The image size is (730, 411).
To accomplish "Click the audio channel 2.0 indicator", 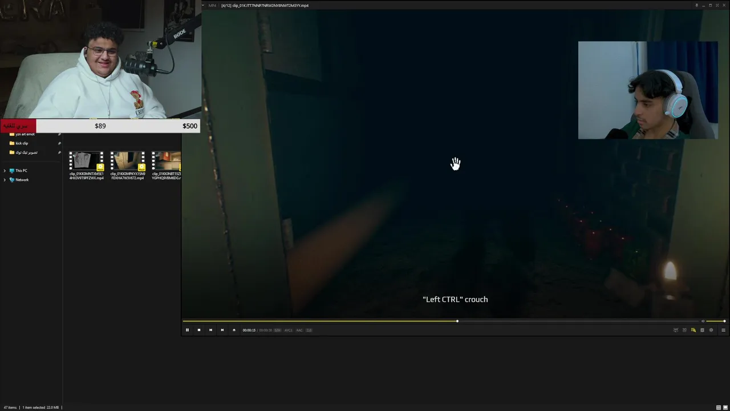I will [309, 330].
